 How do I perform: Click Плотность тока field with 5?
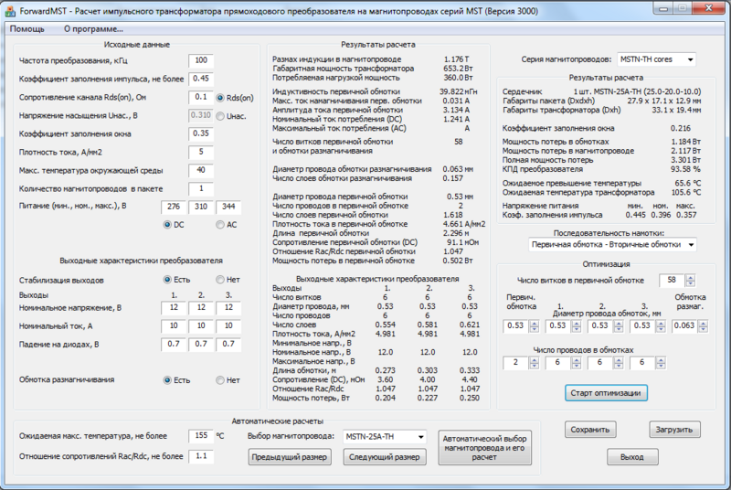click(x=201, y=152)
